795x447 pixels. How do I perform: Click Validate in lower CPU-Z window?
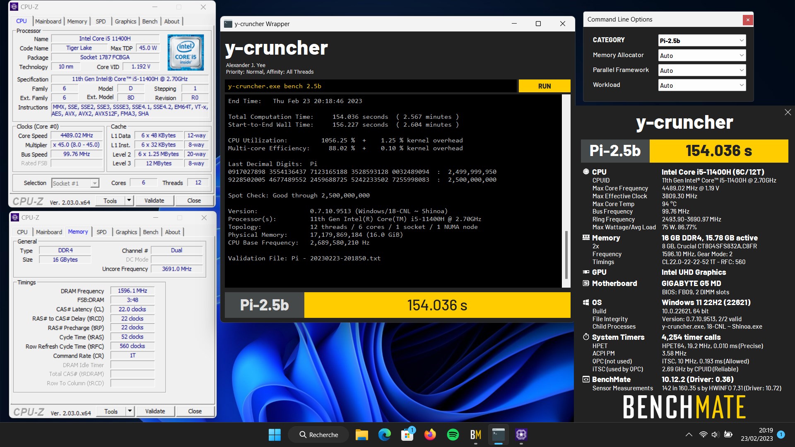155,411
